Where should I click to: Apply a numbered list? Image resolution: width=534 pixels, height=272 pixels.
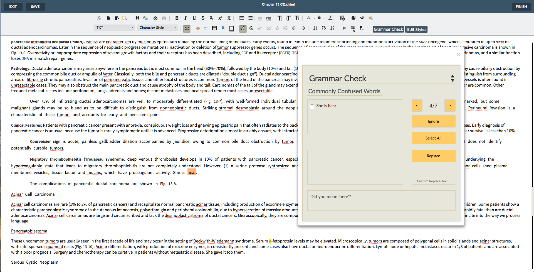[241, 18]
